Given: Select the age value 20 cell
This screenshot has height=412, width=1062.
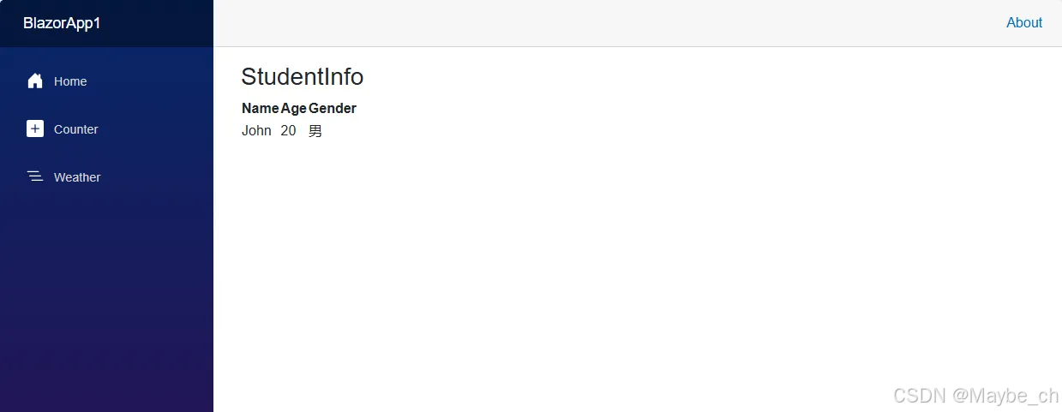Looking at the screenshot, I should coord(288,131).
